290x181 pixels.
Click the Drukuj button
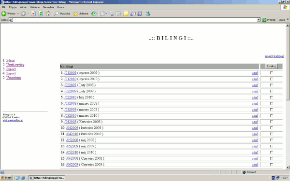point(271,66)
